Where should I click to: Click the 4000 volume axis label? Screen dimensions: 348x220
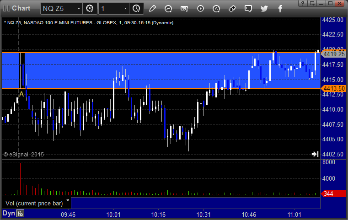click(329, 178)
